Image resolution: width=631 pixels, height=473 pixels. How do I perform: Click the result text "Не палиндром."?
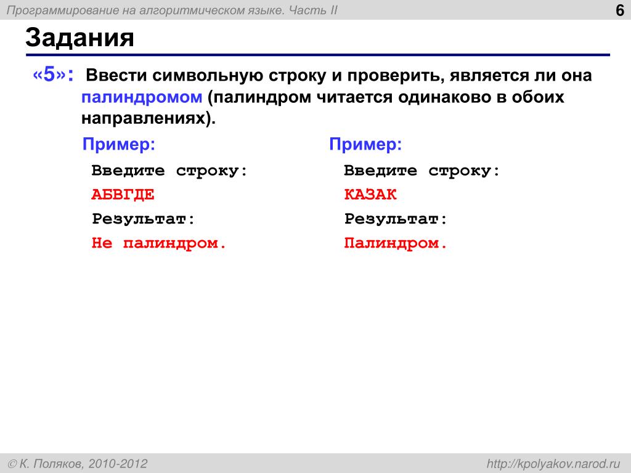(159, 243)
